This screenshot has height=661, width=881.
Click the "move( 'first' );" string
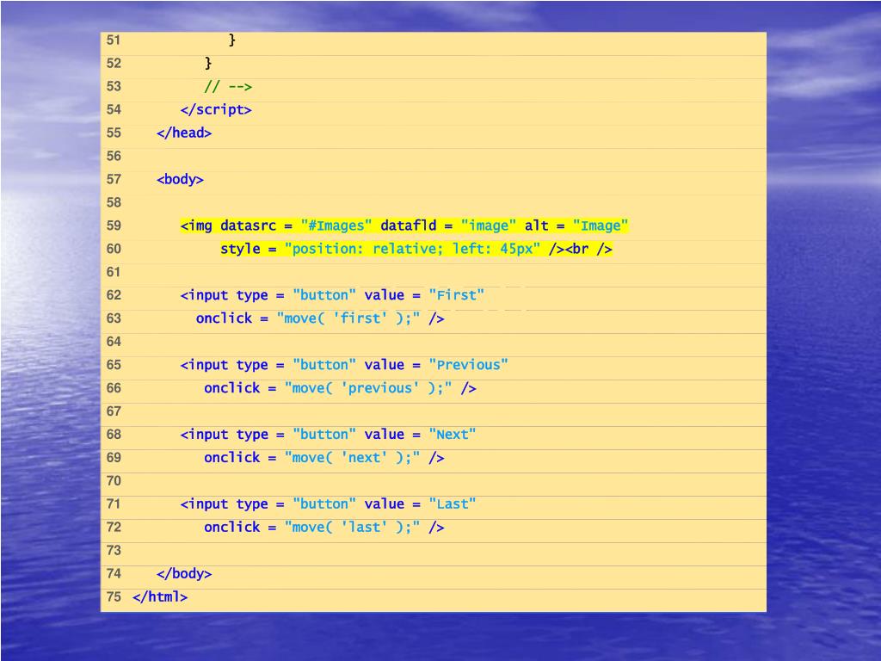(x=348, y=318)
